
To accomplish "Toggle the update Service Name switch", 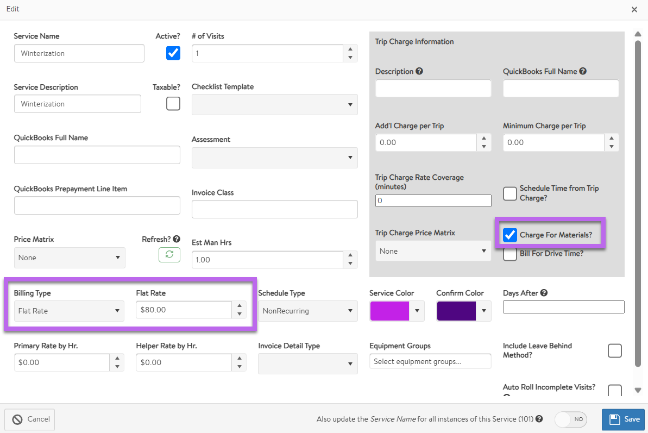I will 571,419.
